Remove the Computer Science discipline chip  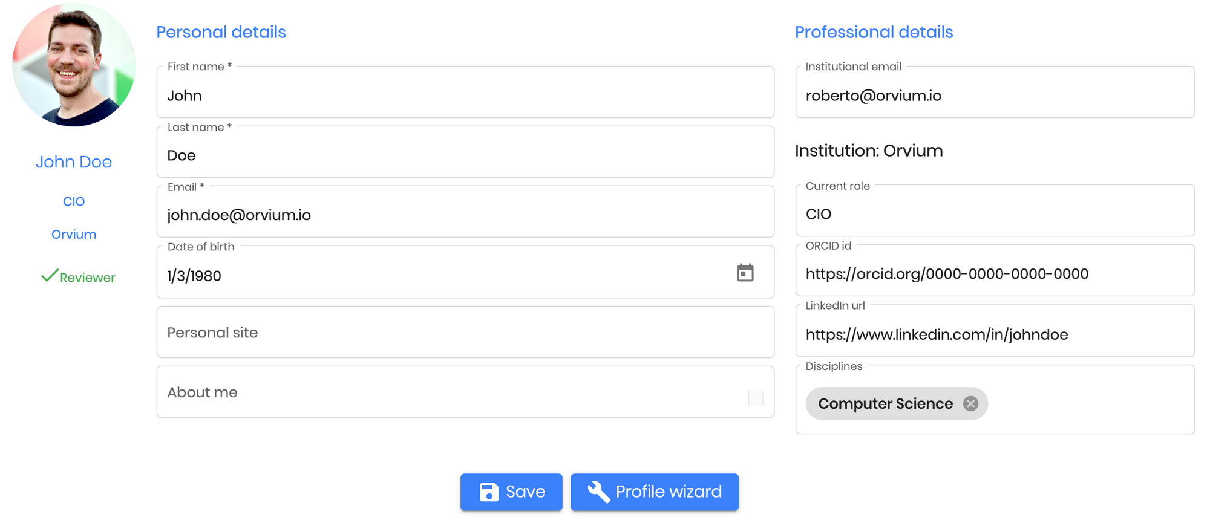[x=970, y=404]
